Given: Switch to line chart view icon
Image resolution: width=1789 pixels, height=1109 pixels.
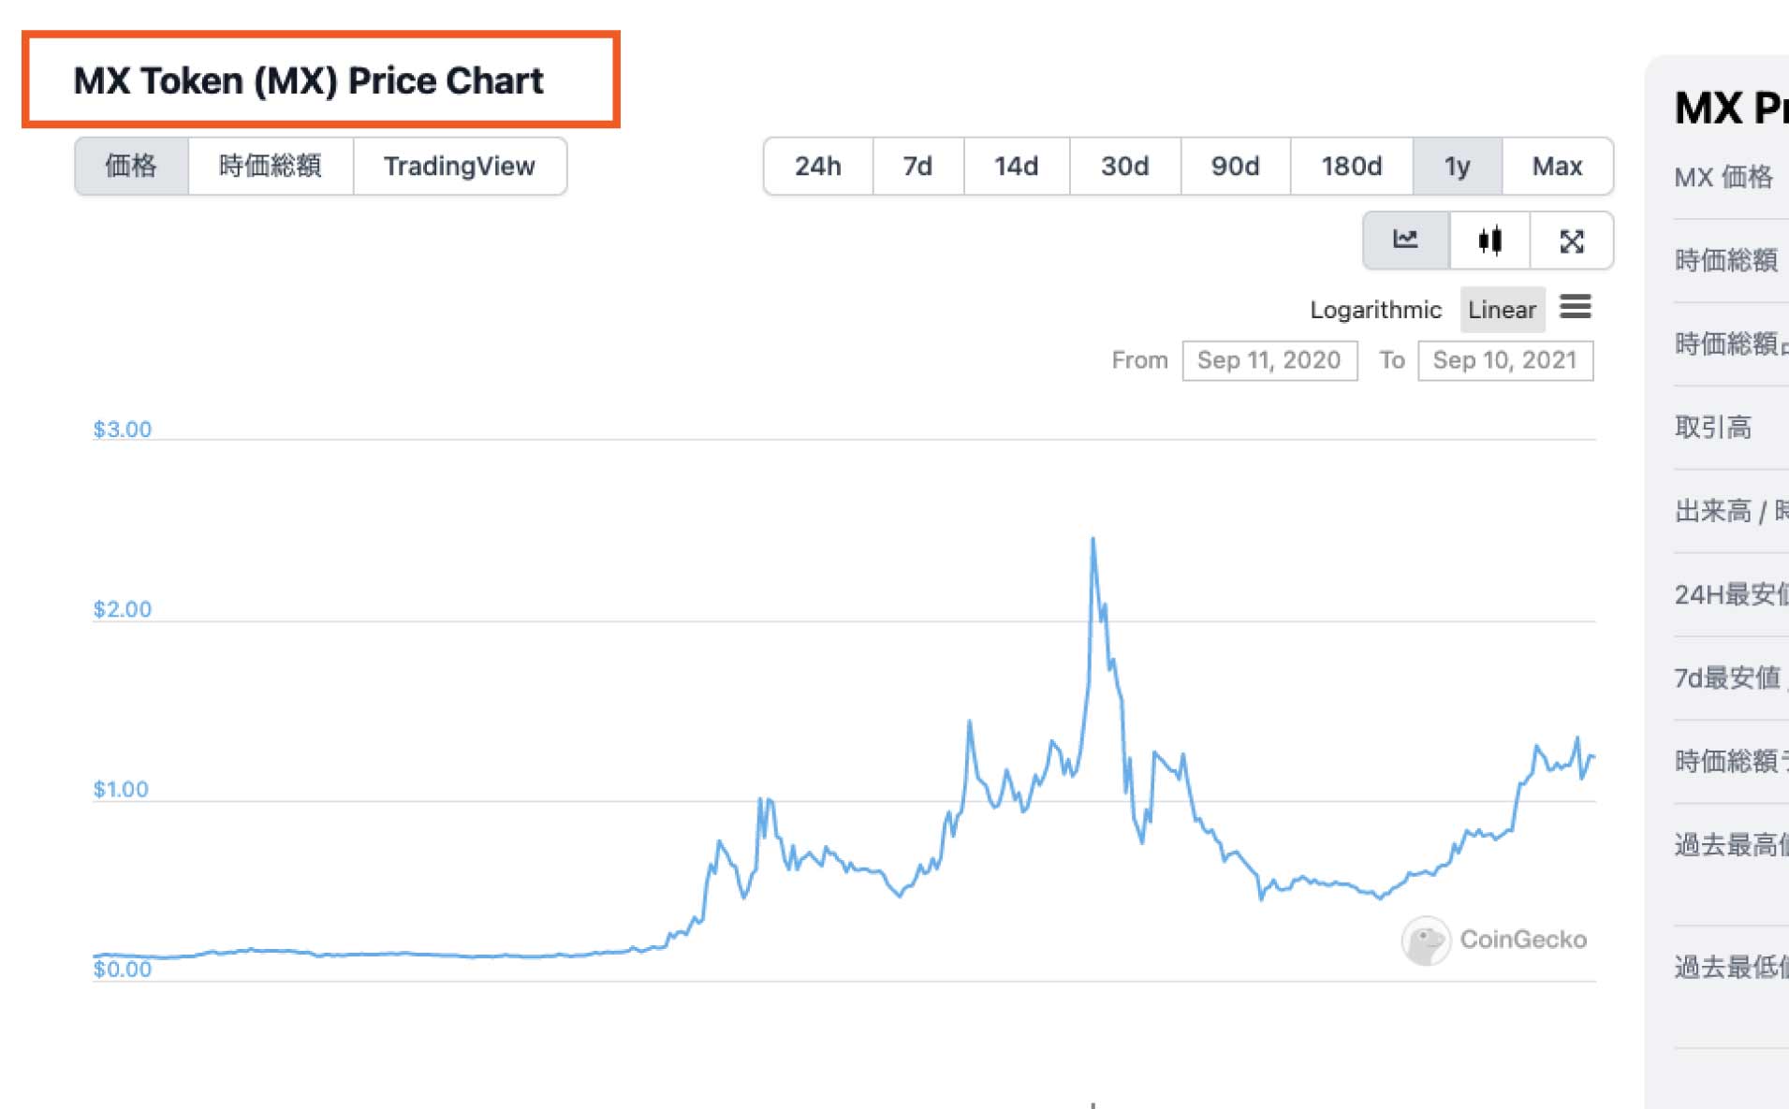Looking at the screenshot, I should (x=1405, y=241).
